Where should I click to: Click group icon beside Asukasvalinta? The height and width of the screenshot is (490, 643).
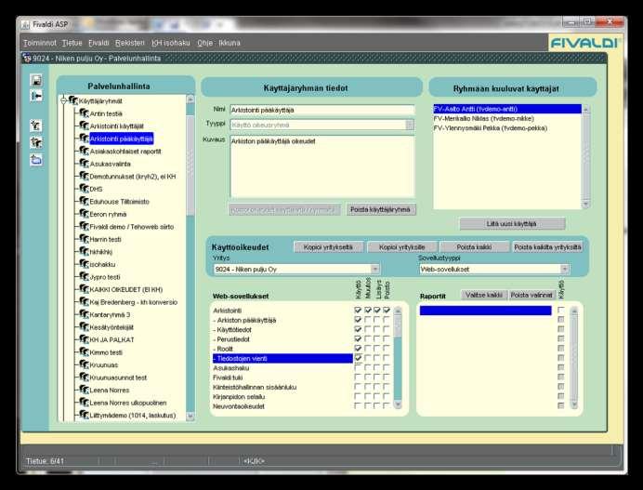[x=84, y=164]
